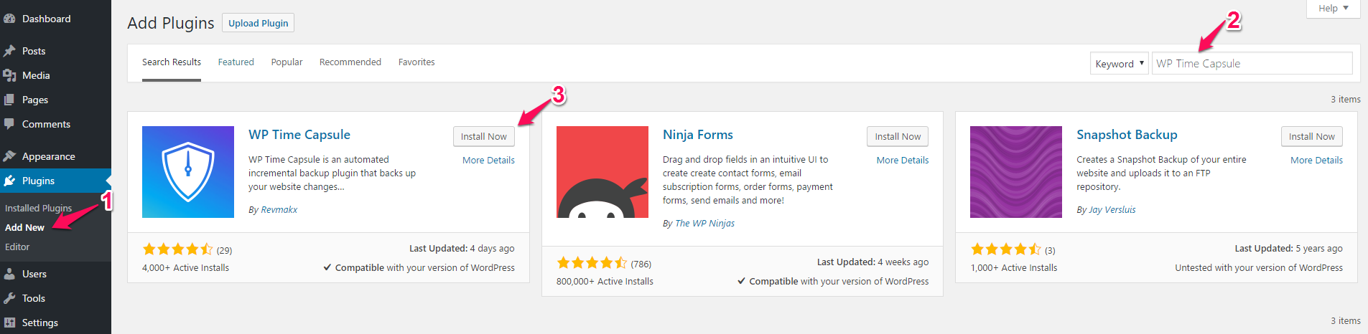
Task: View More Details for WP Time Capsule
Action: (x=488, y=160)
